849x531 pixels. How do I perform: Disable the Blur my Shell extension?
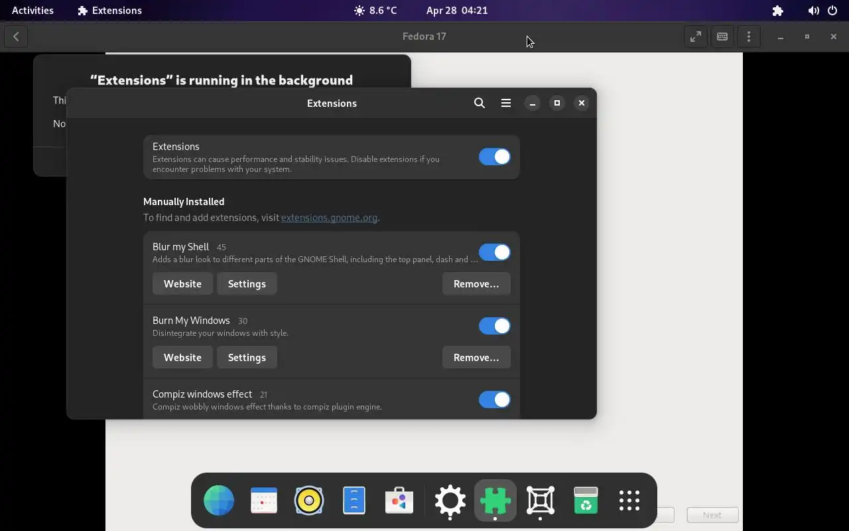click(x=495, y=252)
